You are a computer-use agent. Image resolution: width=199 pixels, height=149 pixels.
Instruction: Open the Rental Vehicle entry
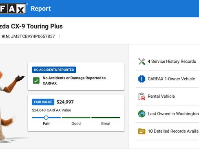[x=167, y=96]
